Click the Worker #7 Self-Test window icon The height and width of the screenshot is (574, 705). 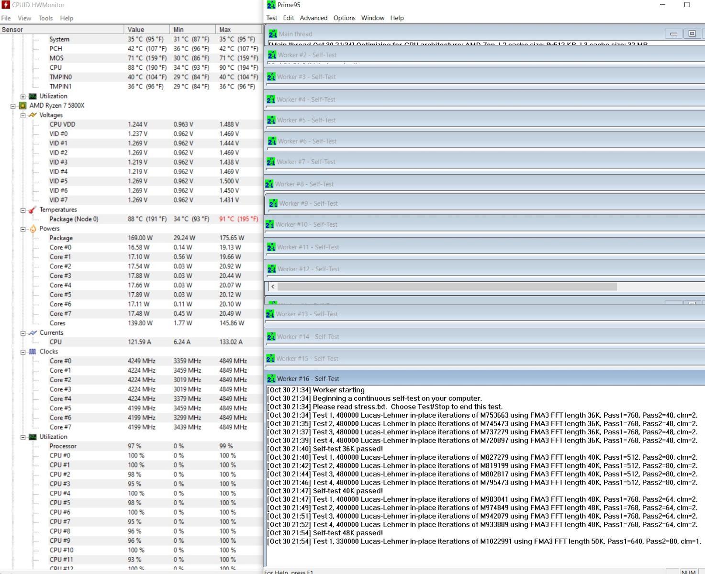pyautogui.click(x=271, y=162)
